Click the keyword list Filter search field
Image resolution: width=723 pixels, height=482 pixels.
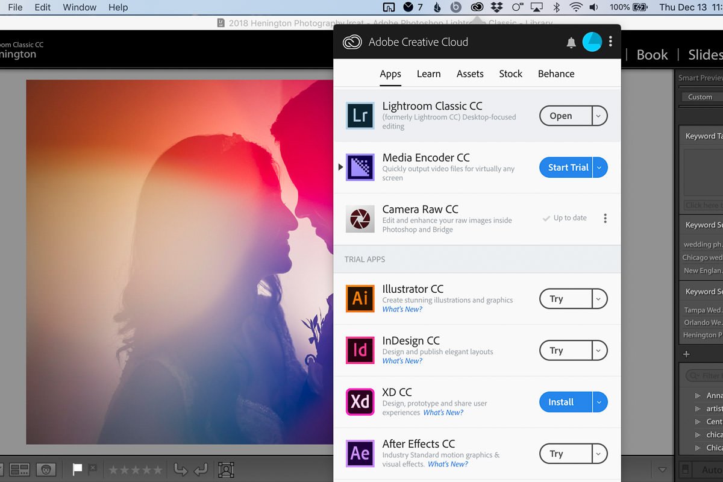705,376
